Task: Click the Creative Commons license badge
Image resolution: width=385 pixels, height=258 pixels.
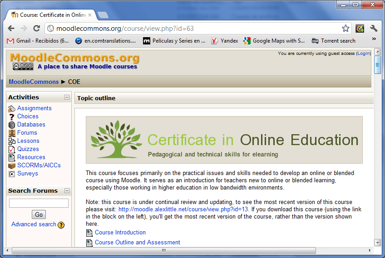Action: point(23,66)
